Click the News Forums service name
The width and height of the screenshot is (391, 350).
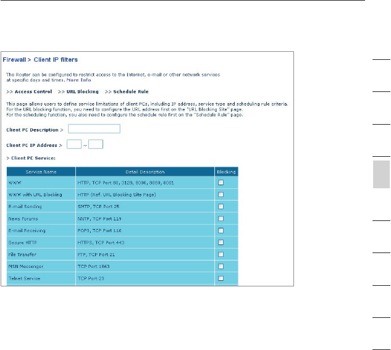(23, 219)
